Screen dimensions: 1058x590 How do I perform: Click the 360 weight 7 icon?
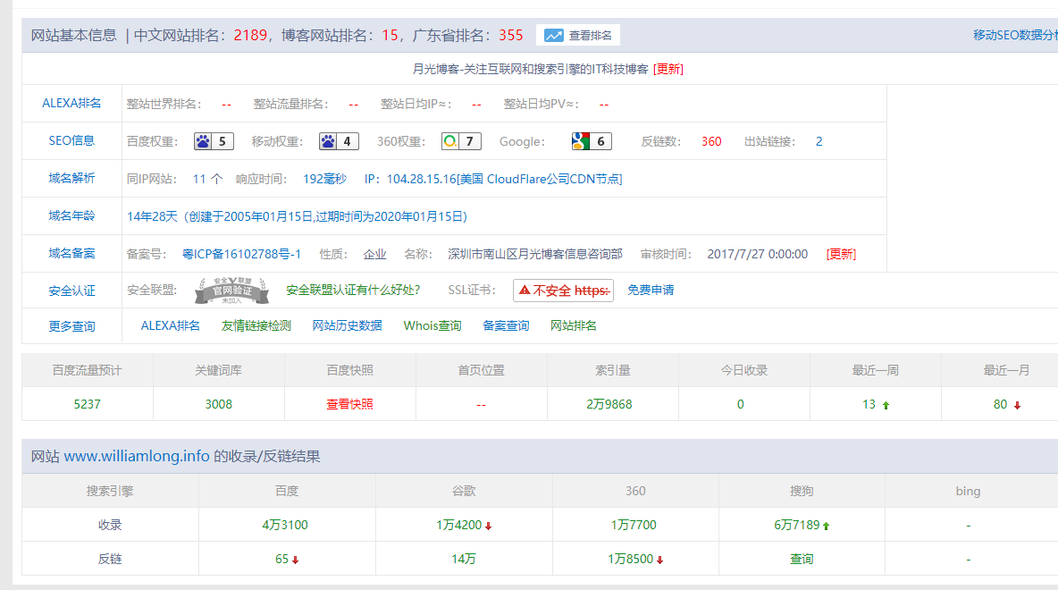450,141
